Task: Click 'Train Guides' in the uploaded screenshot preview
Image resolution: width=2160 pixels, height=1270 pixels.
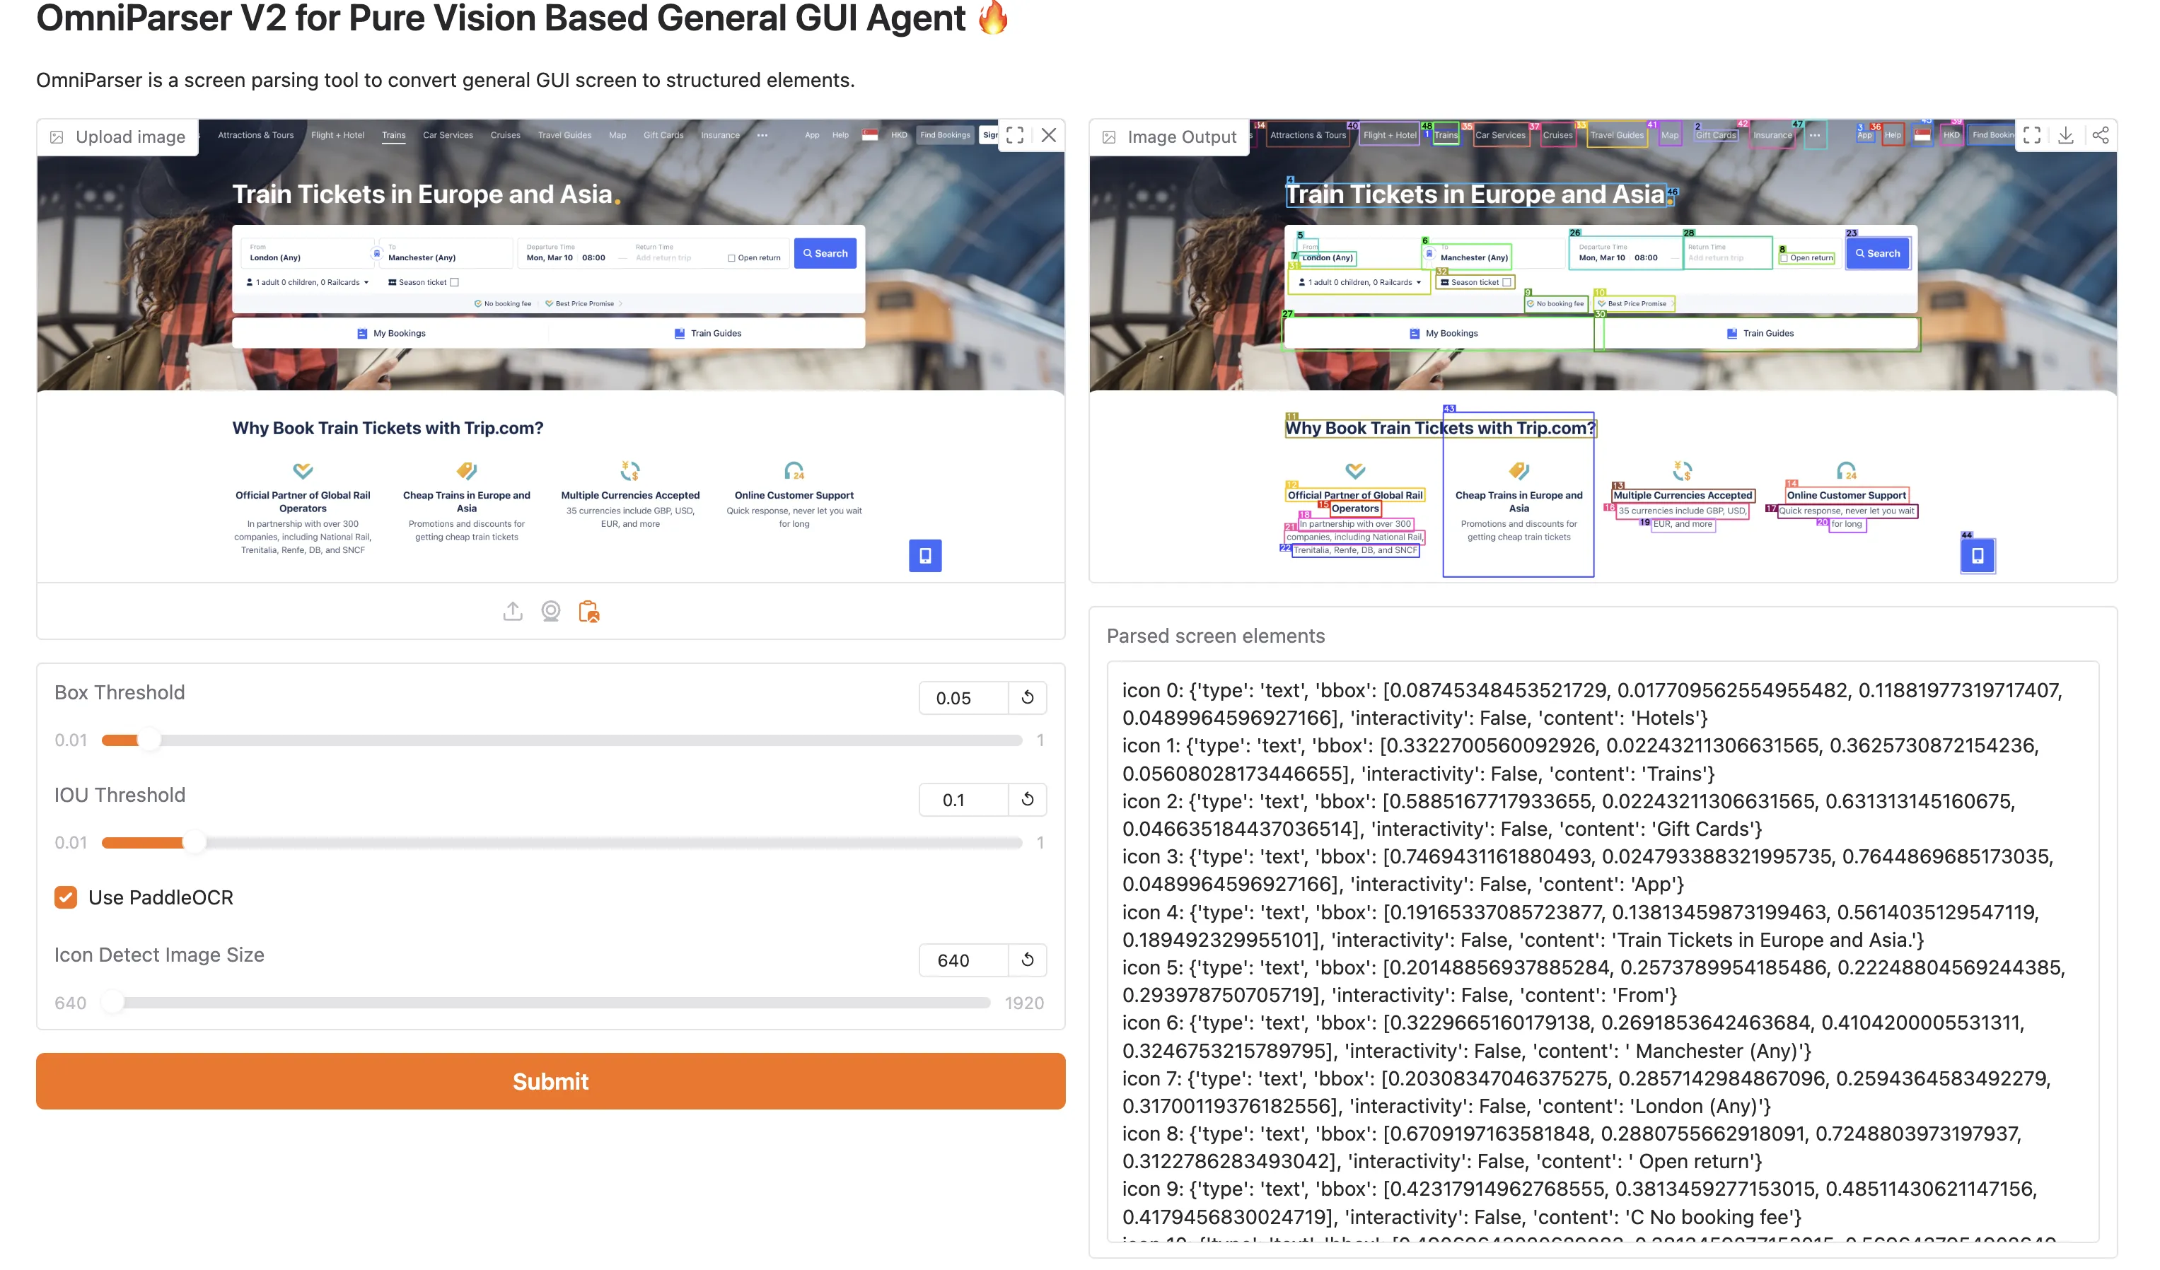Action: pos(708,333)
